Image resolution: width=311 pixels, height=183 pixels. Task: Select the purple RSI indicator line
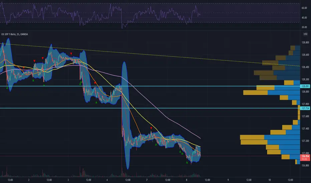100,15
